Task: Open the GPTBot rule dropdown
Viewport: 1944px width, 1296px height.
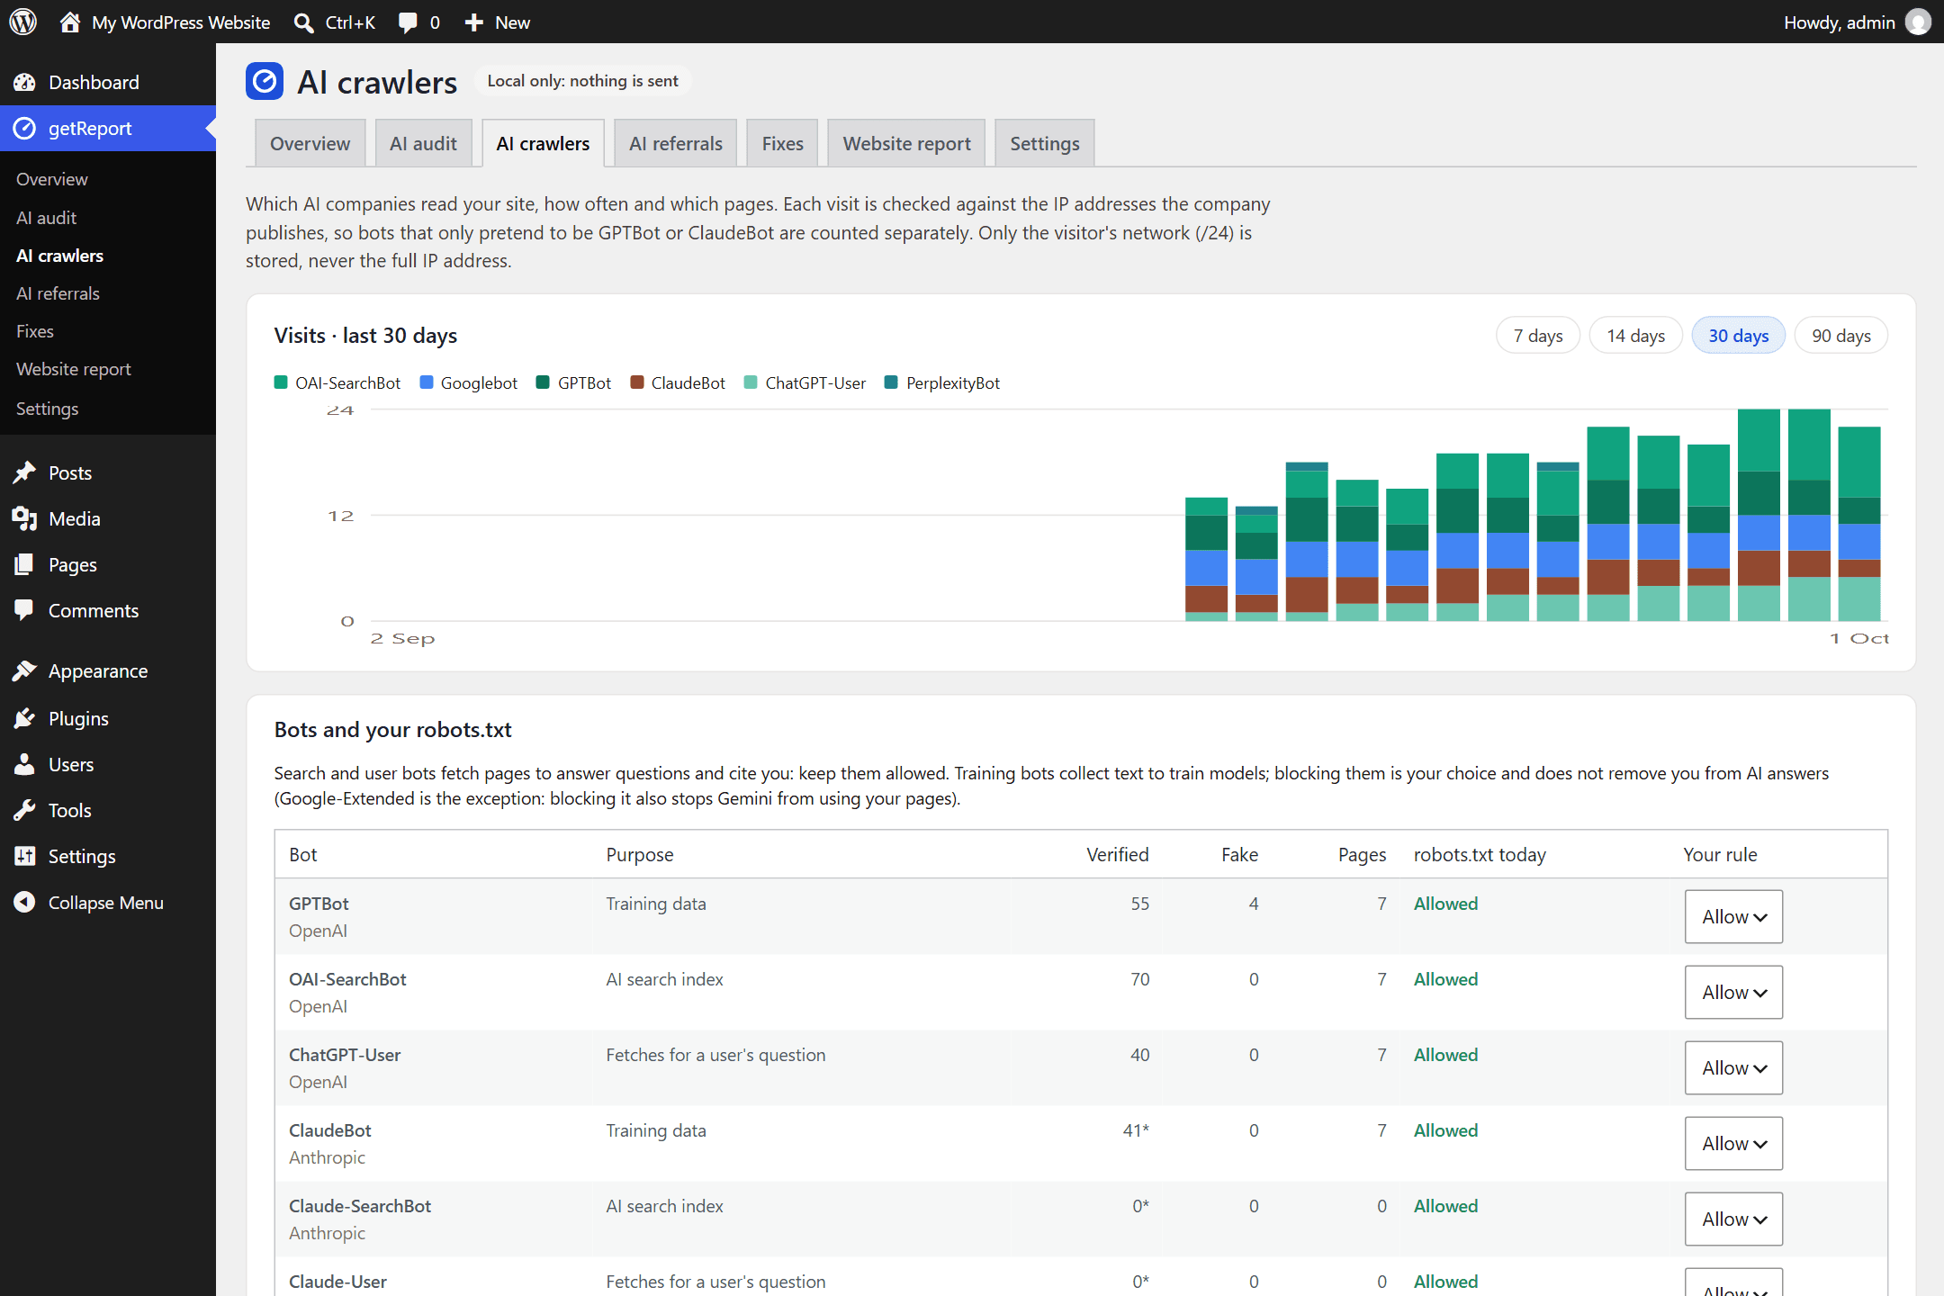Action: point(1733,917)
